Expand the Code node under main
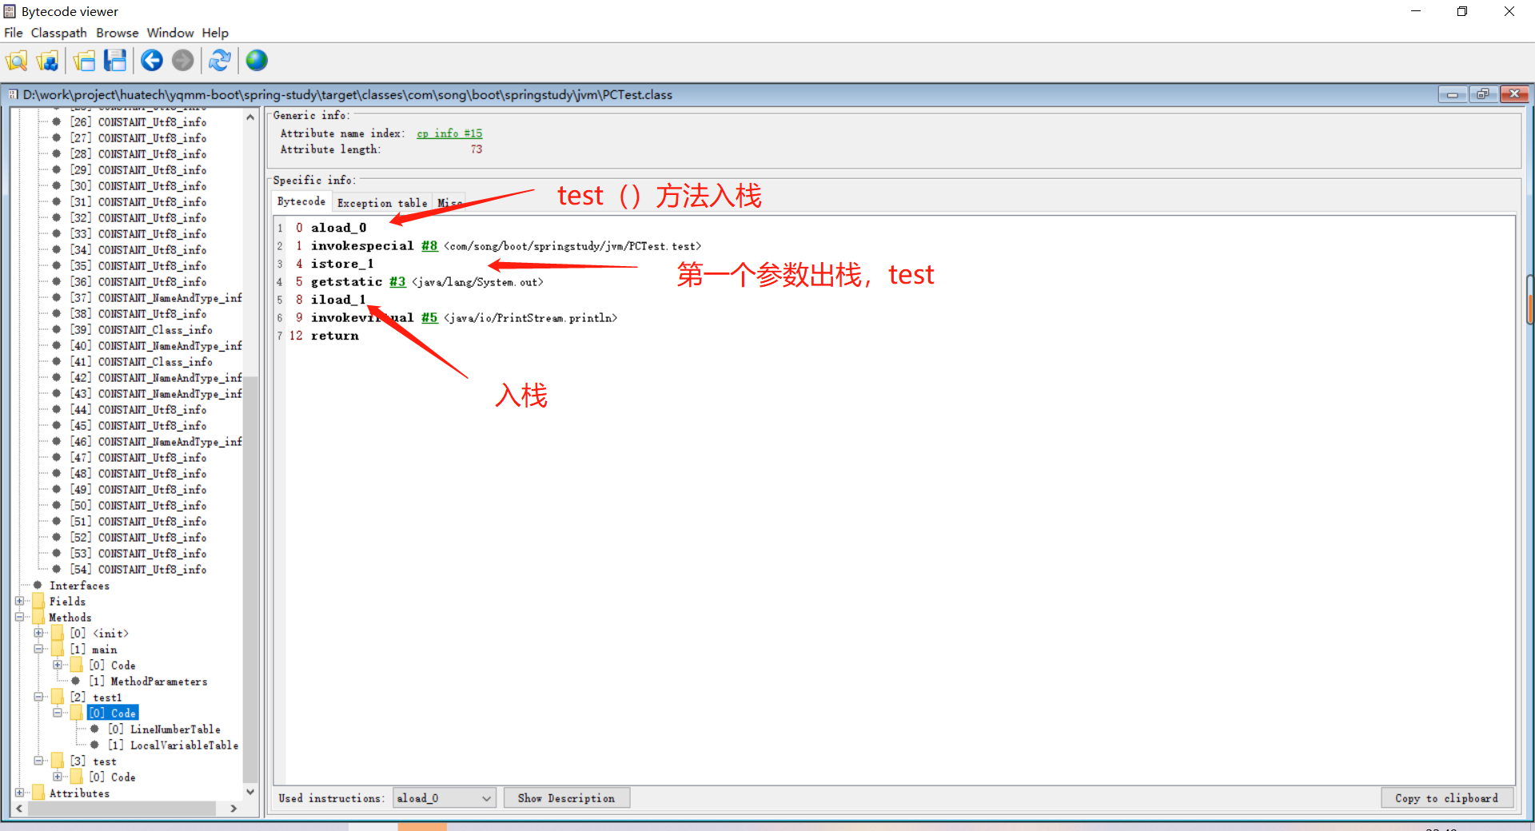The height and width of the screenshot is (831, 1535). (x=58, y=665)
